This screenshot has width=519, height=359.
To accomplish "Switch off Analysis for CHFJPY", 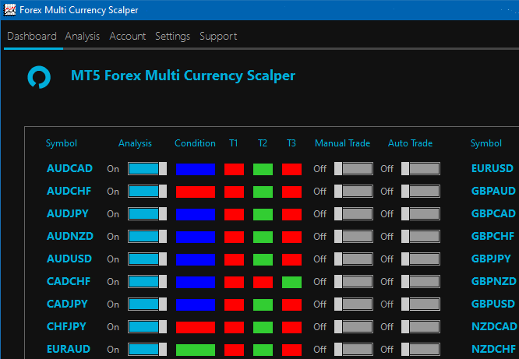I will pos(147,326).
